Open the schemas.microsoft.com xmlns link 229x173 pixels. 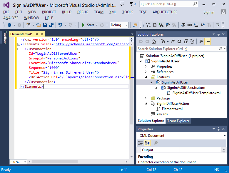click(92, 44)
